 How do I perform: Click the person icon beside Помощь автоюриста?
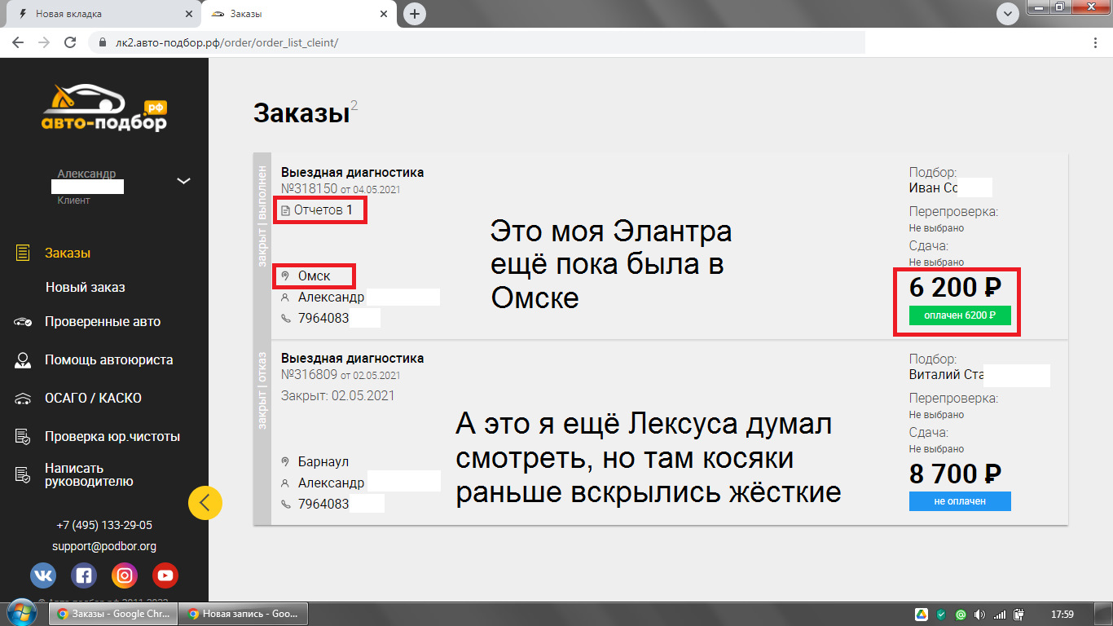[23, 359]
